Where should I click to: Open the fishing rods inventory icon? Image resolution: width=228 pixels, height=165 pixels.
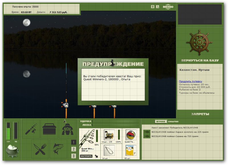pyautogui.click(x=31, y=129)
